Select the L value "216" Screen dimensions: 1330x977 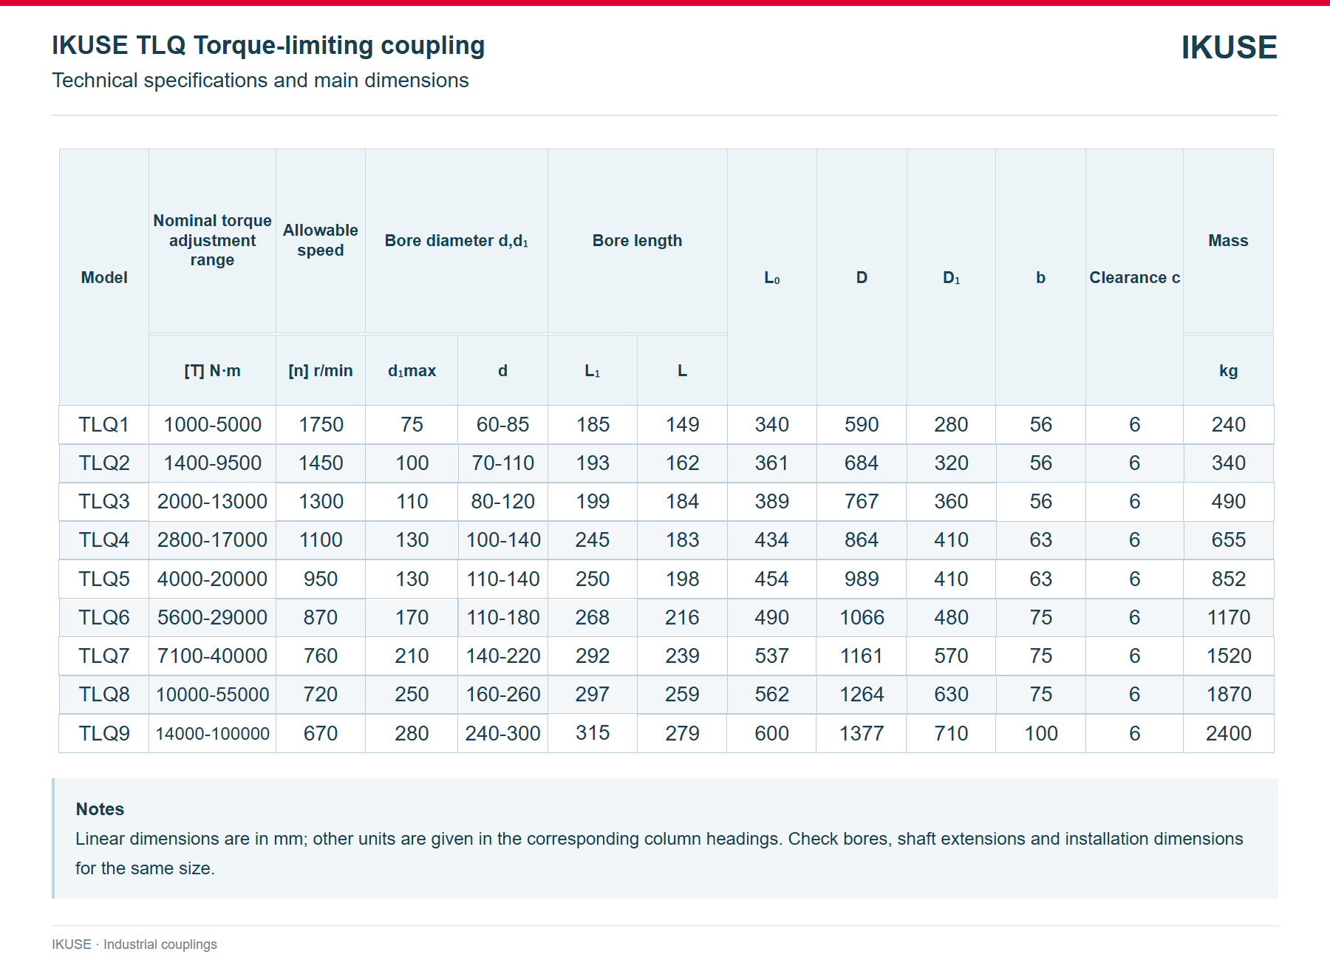[682, 618]
